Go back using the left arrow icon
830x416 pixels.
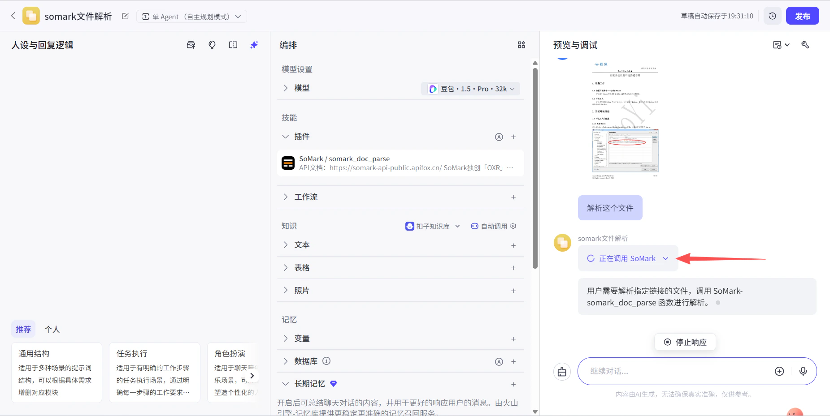[13, 16]
